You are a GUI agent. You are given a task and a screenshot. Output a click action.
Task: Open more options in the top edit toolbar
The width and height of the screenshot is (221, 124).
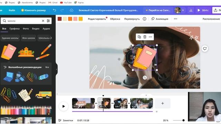click(175, 19)
